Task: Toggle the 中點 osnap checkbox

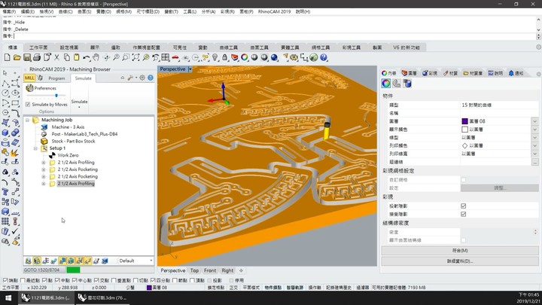Action: tap(57, 280)
